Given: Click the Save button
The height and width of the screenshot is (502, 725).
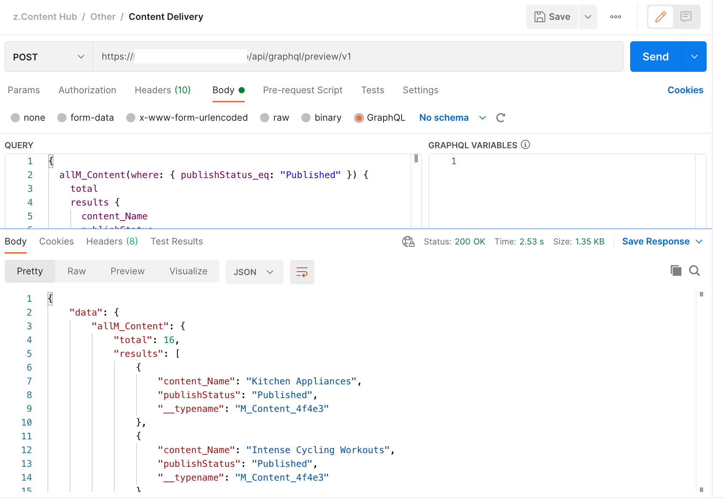Looking at the screenshot, I should [552, 17].
